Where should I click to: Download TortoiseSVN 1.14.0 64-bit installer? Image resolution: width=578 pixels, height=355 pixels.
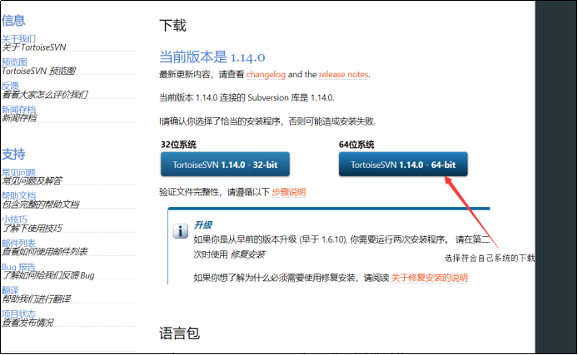click(x=403, y=165)
